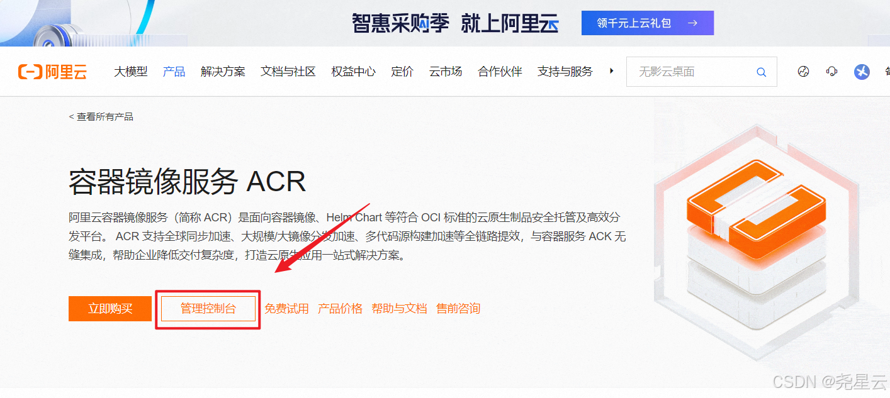Screen dimensions: 890x398
Task: Open the 云市场 menu item
Action: coord(446,72)
